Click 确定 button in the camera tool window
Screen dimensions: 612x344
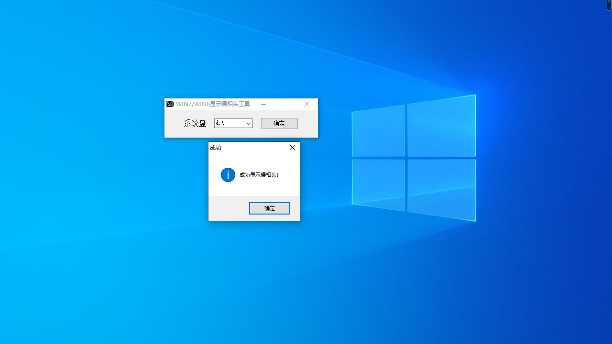[279, 123]
